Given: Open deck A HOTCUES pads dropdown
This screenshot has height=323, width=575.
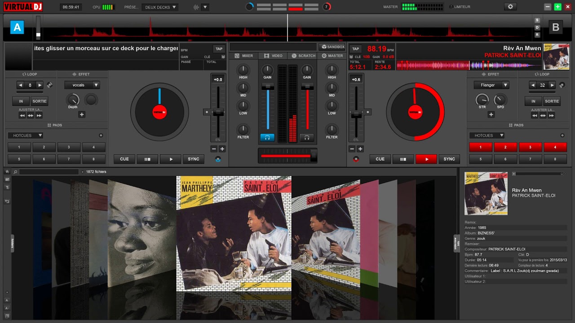Looking at the screenshot, I should pyautogui.click(x=26, y=135).
